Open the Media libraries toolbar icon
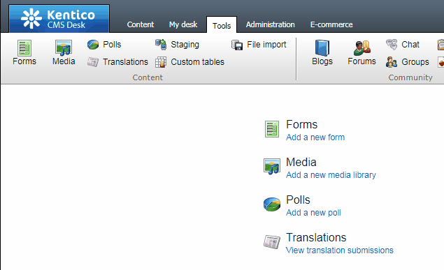Screen dimensions: 444x270 (64, 53)
